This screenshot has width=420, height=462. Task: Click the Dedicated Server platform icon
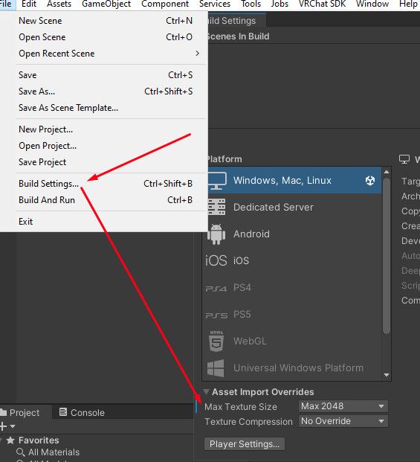(x=216, y=207)
